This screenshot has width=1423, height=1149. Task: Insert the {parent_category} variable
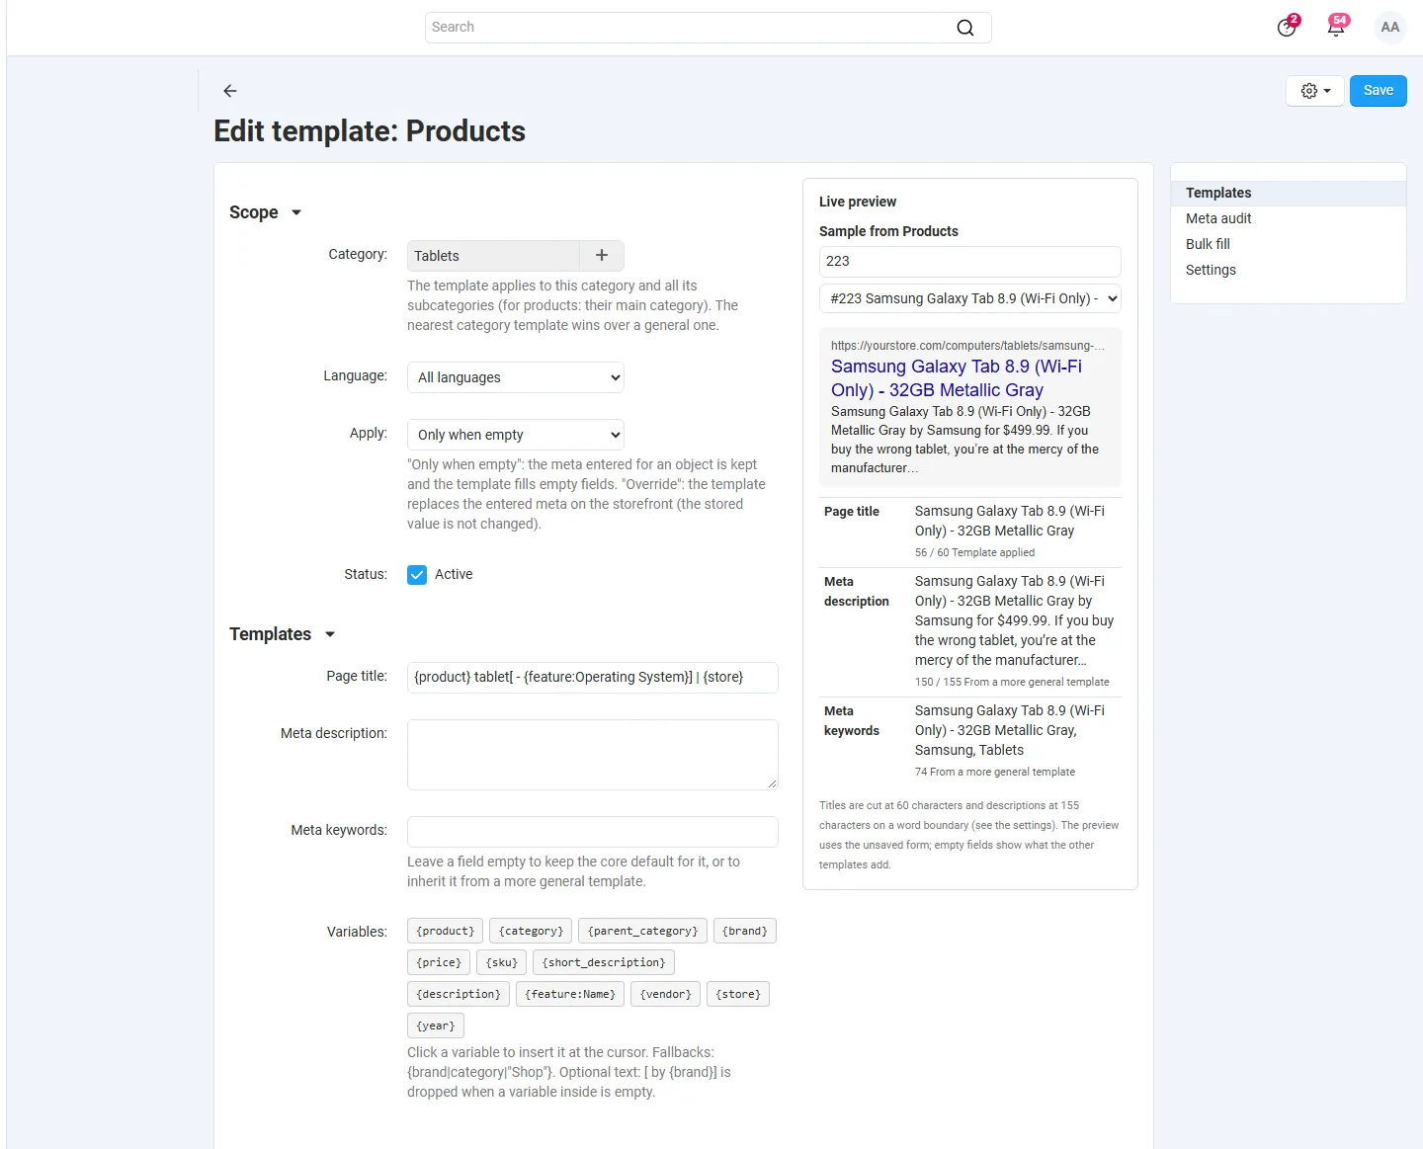[x=642, y=931]
